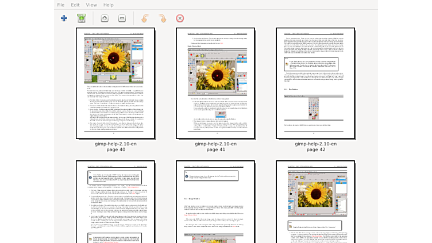The height and width of the screenshot is (243, 432).
Task: Open the View menu
Action: (x=91, y=5)
